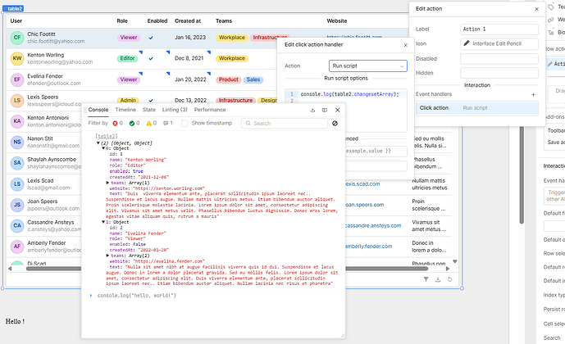The width and height of the screenshot is (565, 344).
Task: Switch to the Timeline tab
Action: [x=125, y=110]
